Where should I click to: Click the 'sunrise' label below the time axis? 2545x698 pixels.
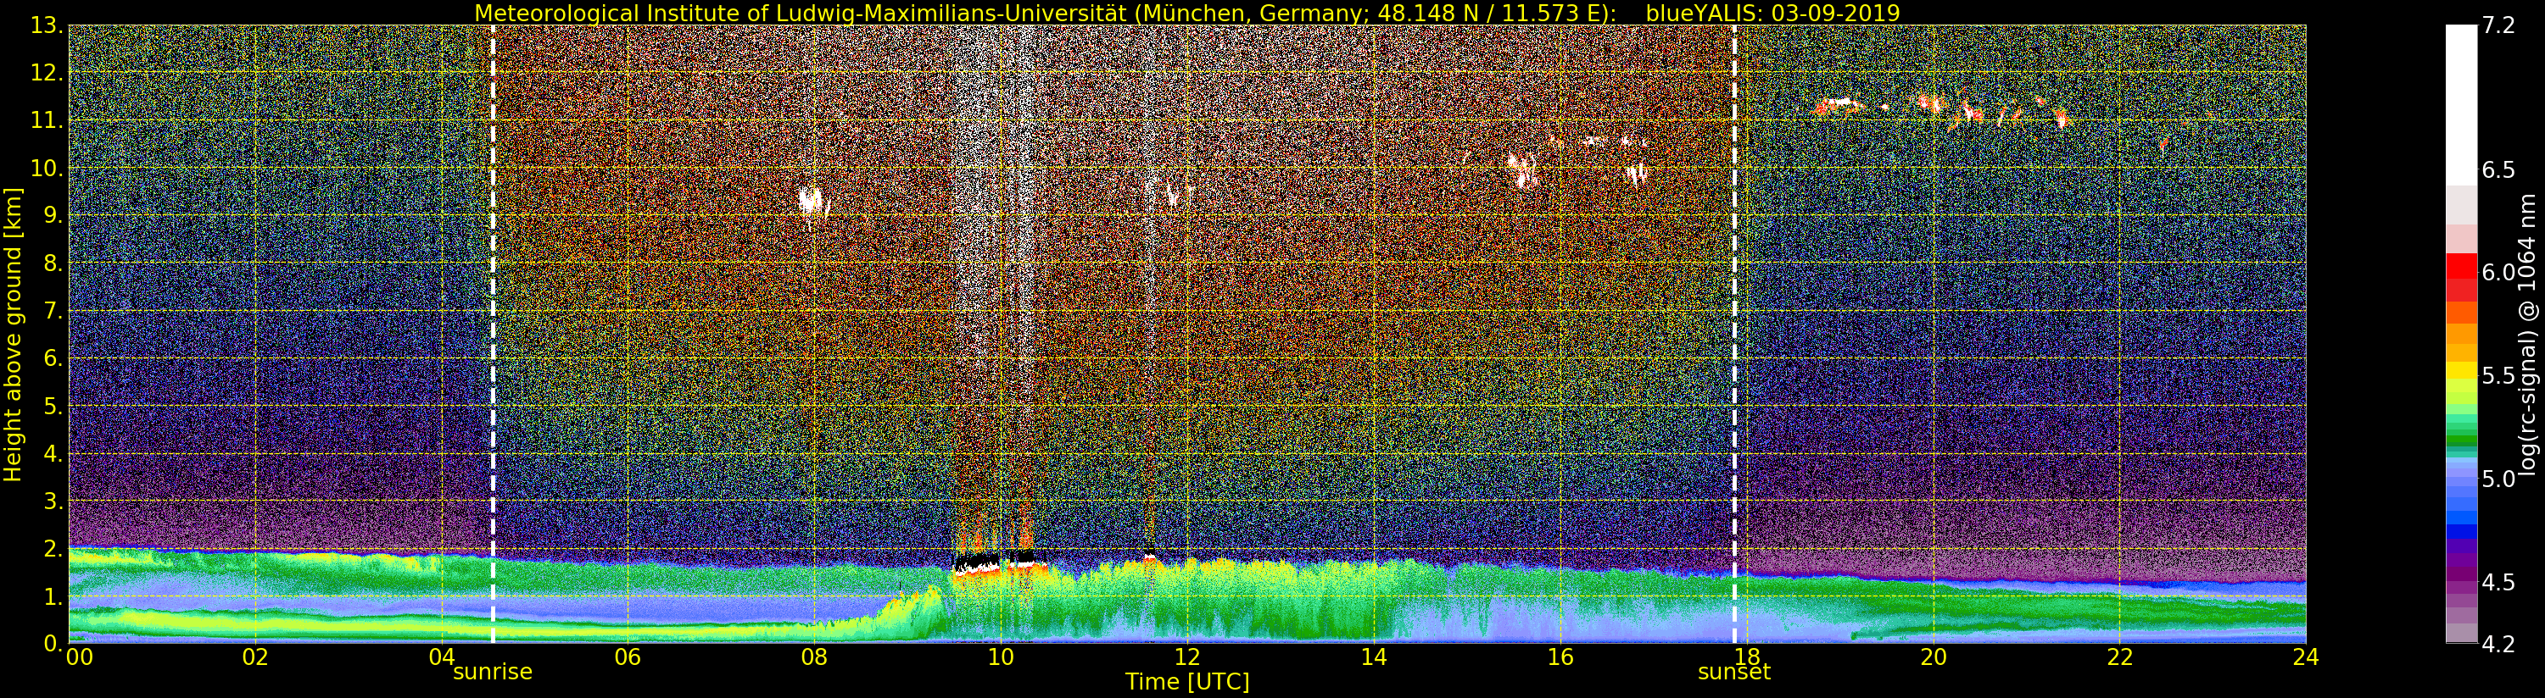pos(492,673)
